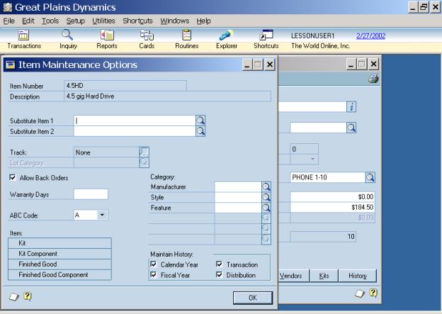Open the Windows menu
Screen dimensions: 442x314
[x=174, y=21]
